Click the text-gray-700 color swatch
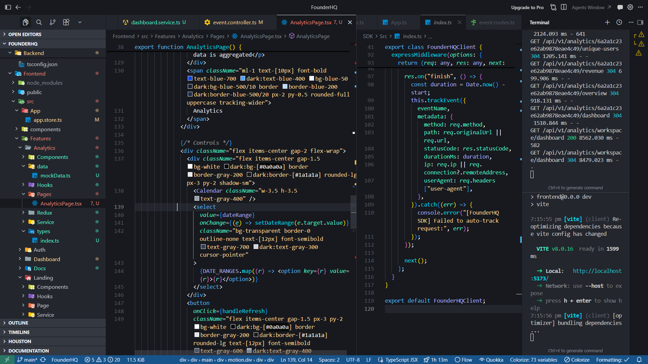This screenshot has height=364, width=648. (203, 247)
